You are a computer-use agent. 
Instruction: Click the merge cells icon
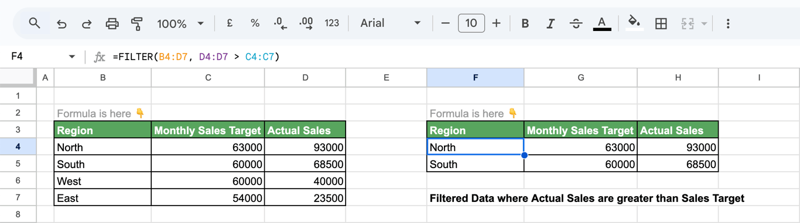coord(688,23)
